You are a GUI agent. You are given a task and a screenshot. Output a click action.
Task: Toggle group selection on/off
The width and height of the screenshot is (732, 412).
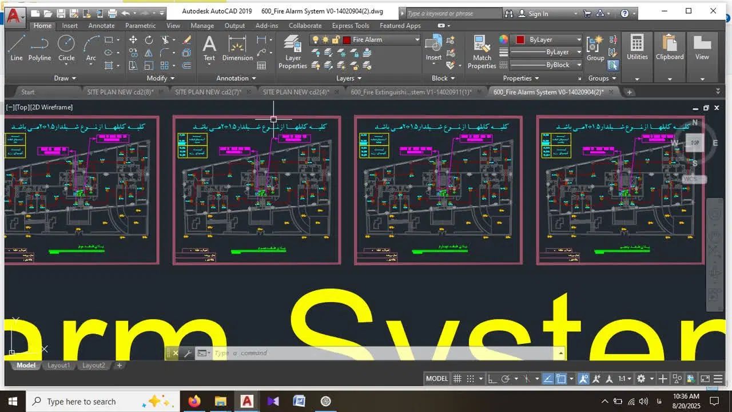[x=613, y=65]
